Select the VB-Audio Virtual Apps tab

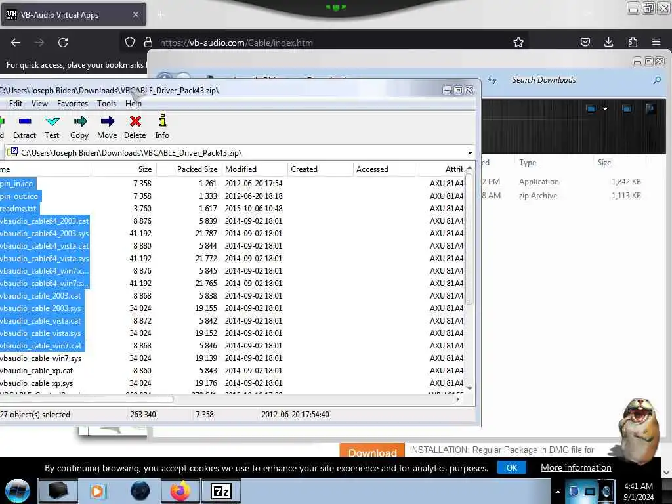click(x=73, y=15)
